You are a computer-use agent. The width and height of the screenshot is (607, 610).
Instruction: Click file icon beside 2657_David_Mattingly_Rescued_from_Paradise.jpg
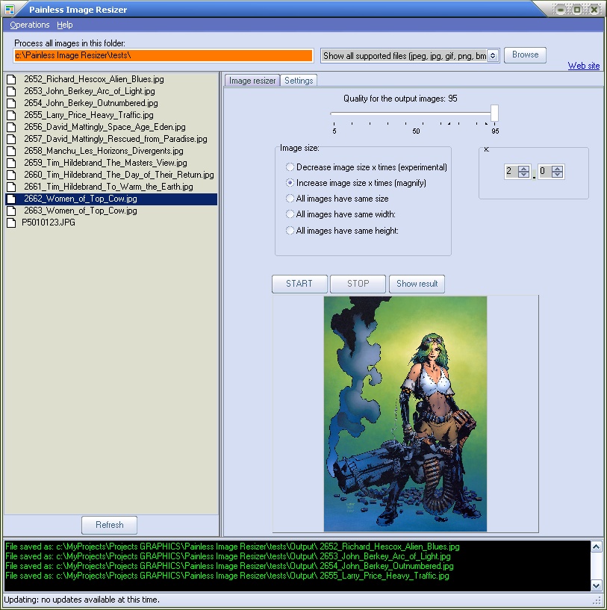(12, 140)
